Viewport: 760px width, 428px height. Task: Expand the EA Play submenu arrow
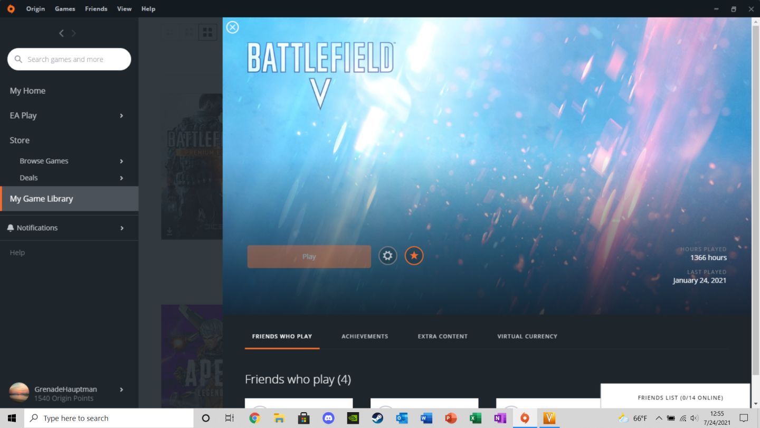pyautogui.click(x=121, y=116)
